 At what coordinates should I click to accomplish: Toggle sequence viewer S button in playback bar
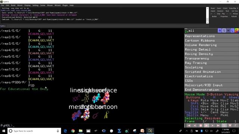(224, 125)
